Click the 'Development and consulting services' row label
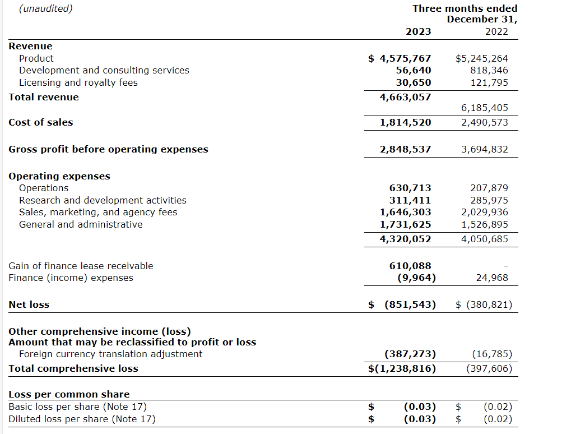The width and height of the screenshot is (571, 434). point(104,70)
